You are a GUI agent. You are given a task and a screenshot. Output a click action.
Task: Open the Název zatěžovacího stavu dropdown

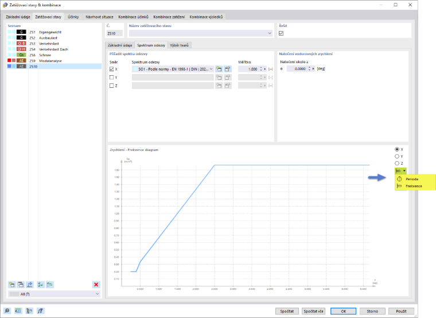tap(270, 33)
